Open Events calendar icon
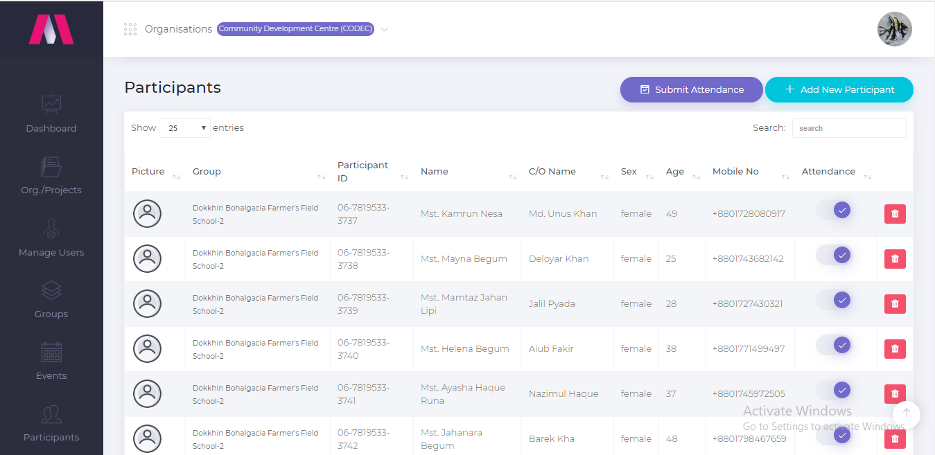 click(51, 352)
